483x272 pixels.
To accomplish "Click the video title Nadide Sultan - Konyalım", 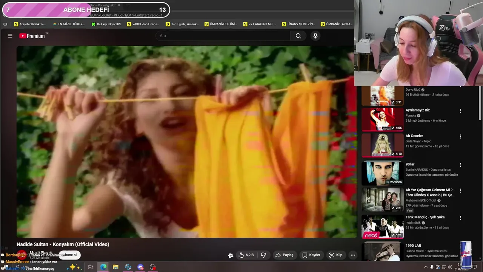I will (63, 244).
